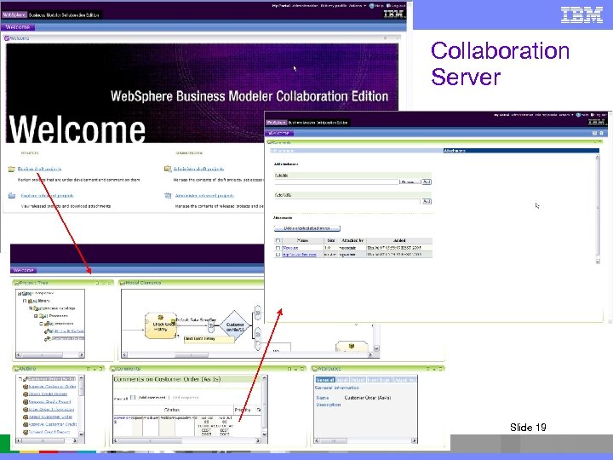Click Log out icon in back Welcome window

coord(388,6)
